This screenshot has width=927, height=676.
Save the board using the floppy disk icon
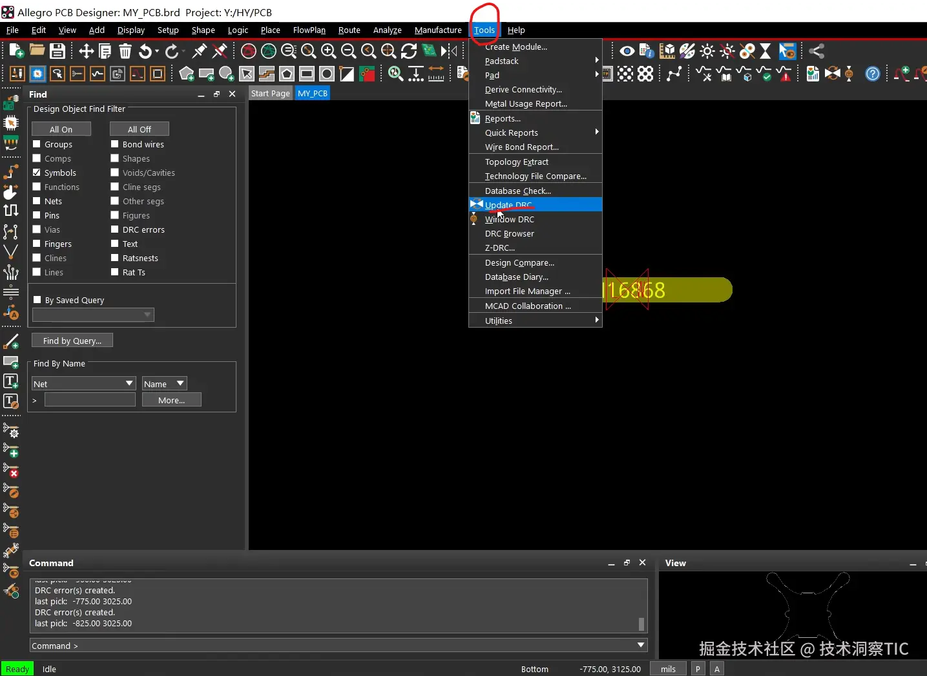point(57,51)
